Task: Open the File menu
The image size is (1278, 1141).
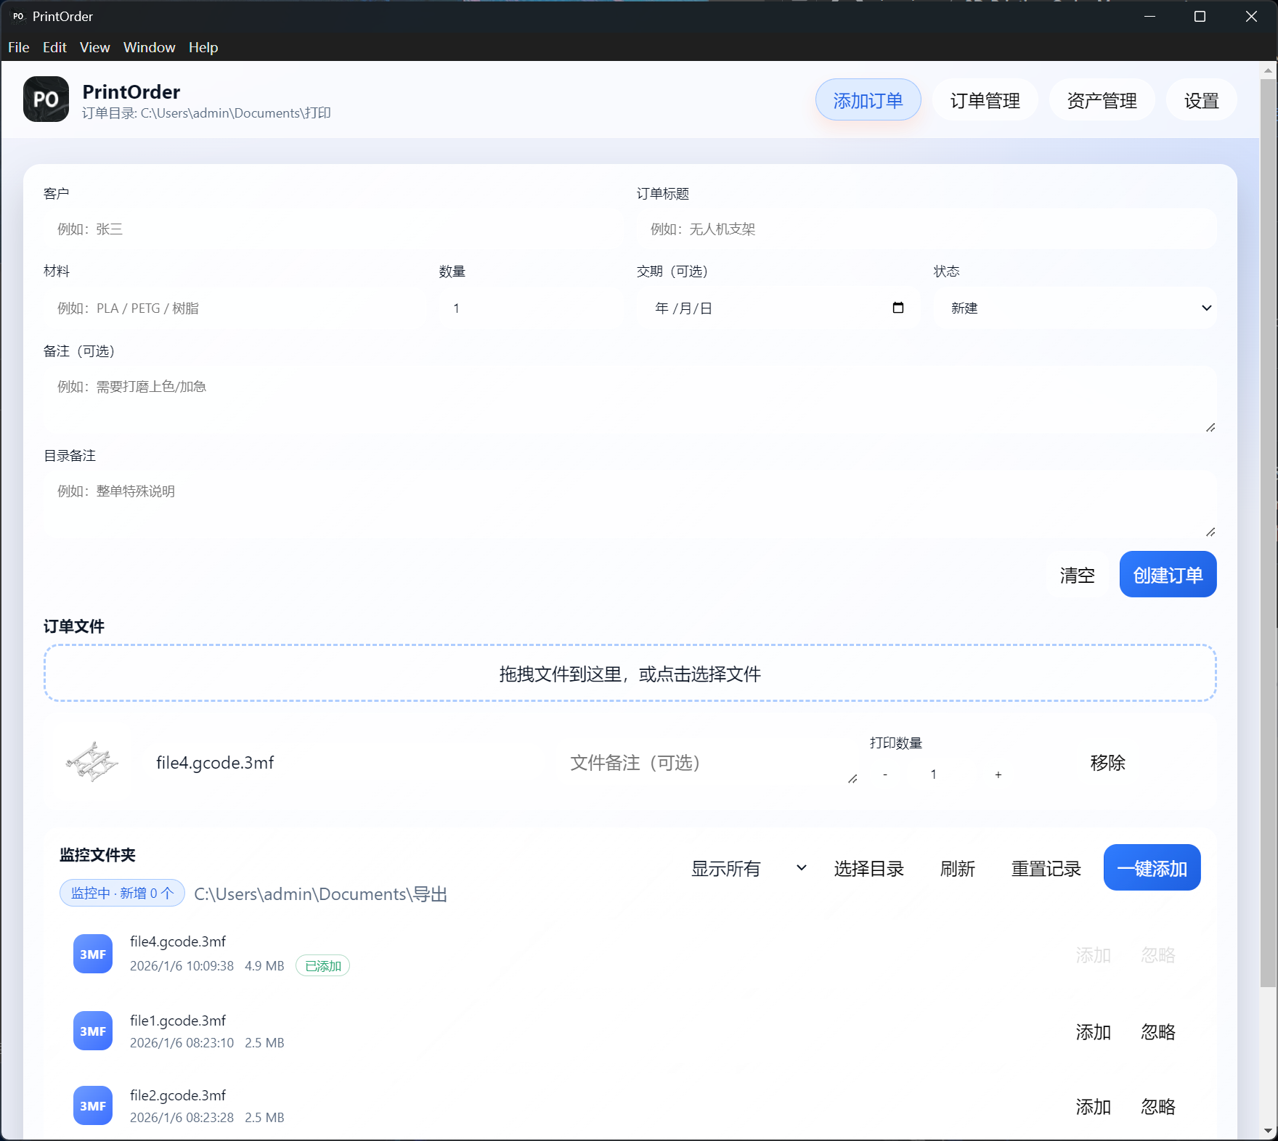Action: tap(19, 47)
